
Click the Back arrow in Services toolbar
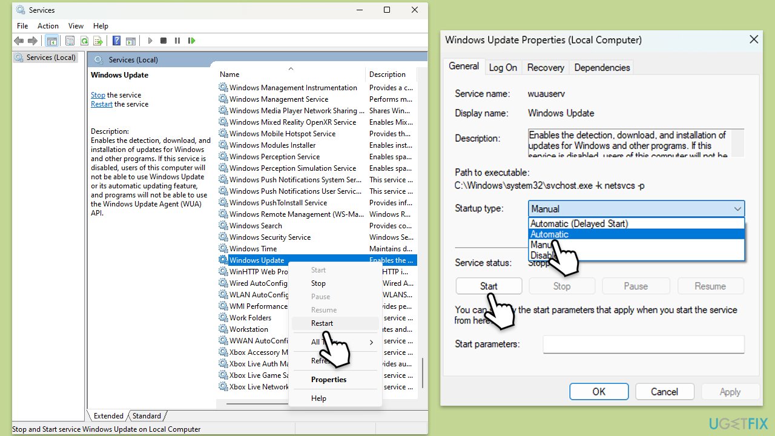tap(19, 41)
